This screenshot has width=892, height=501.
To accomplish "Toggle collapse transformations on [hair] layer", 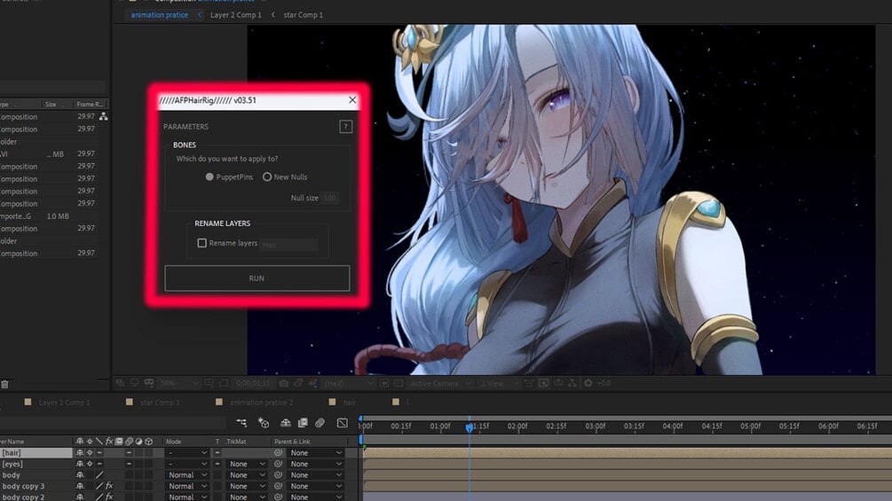I will coord(90,453).
